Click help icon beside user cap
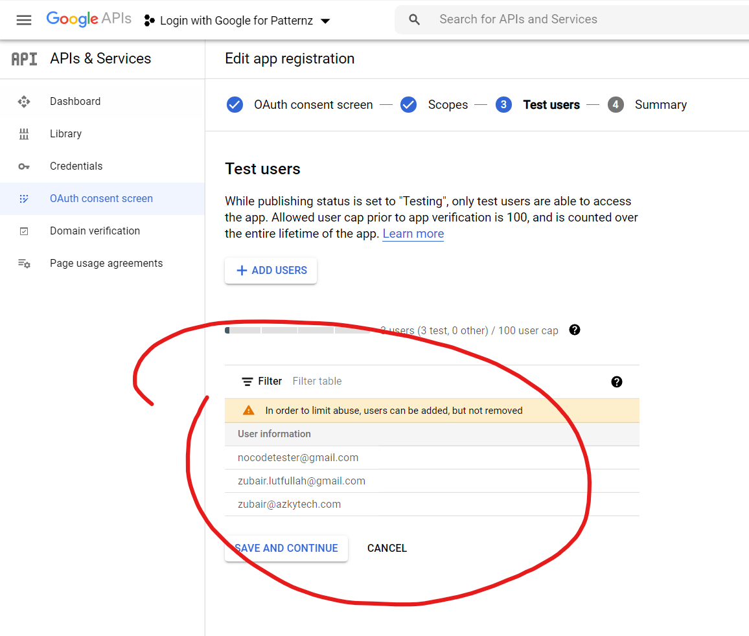 [575, 330]
